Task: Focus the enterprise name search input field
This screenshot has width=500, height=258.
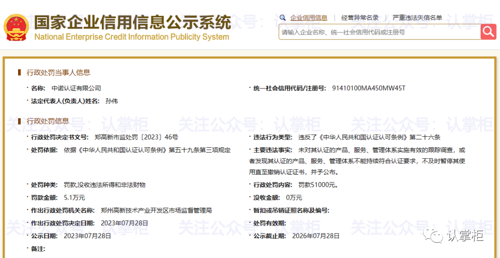Action: point(380,32)
